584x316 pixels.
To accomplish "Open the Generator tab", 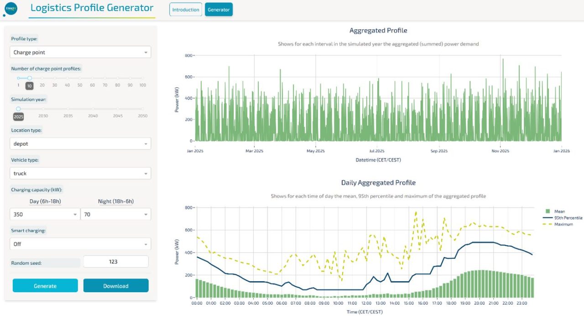I will coord(219,10).
